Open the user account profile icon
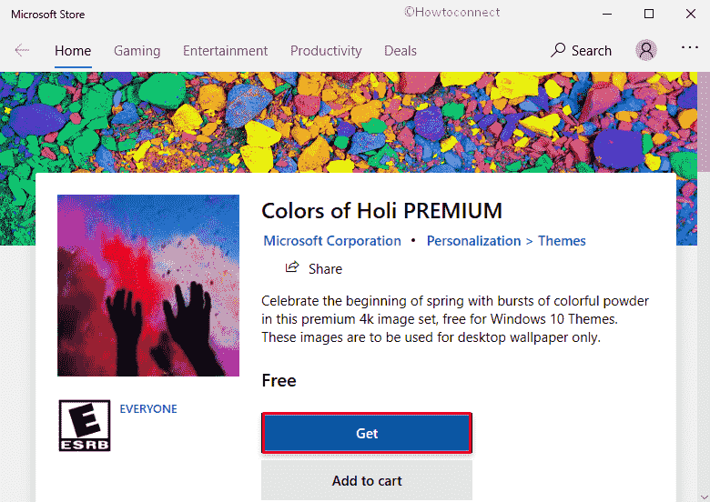The height and width of the screenshot is (502, 710). (646, 50)
